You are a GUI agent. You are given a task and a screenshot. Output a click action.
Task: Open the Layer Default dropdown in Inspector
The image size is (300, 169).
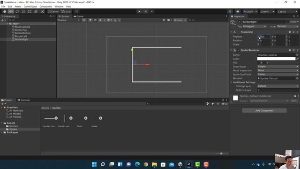(287, 26)
